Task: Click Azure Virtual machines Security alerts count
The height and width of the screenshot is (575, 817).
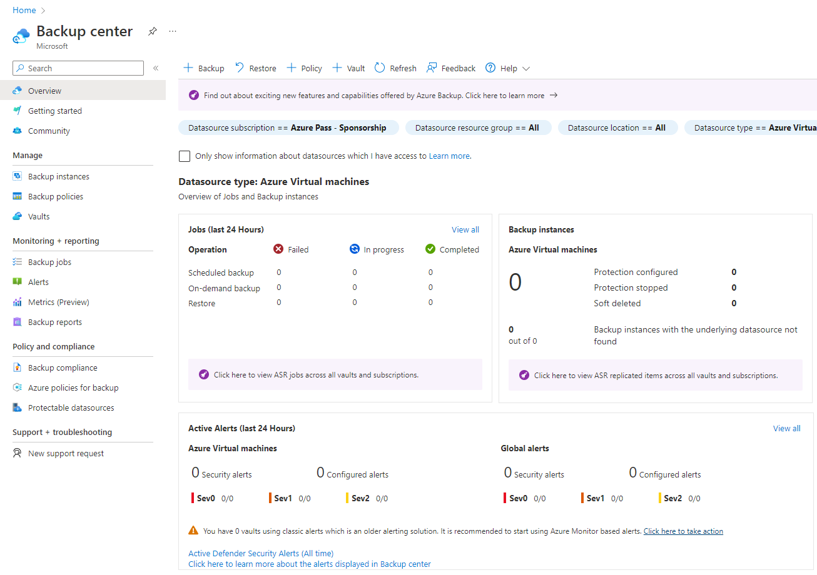Action: [195, 472]
